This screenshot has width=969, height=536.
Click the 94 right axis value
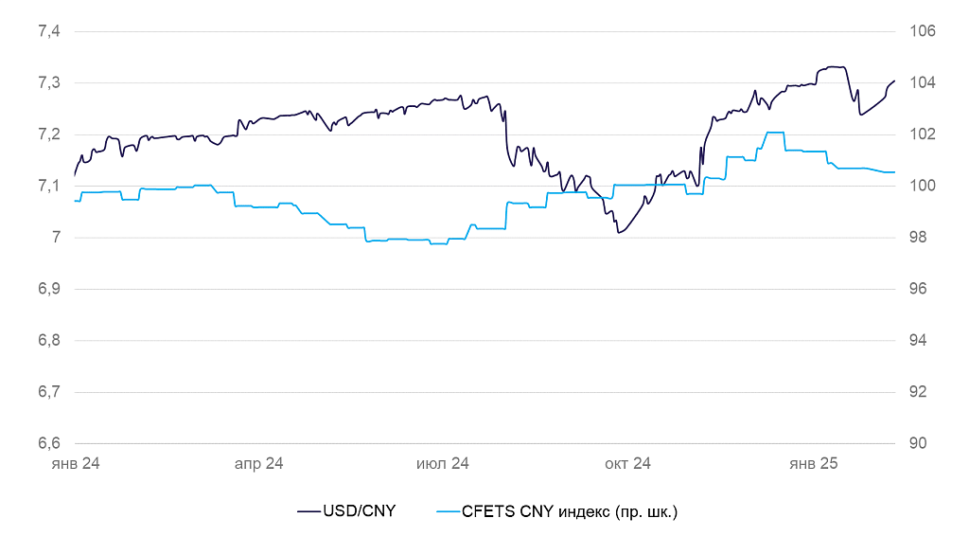click(918, 340)
